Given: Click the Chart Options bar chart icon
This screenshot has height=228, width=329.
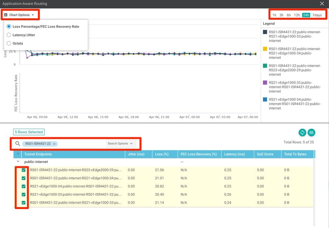Looking at the screenshot, I should coord(6,15).
